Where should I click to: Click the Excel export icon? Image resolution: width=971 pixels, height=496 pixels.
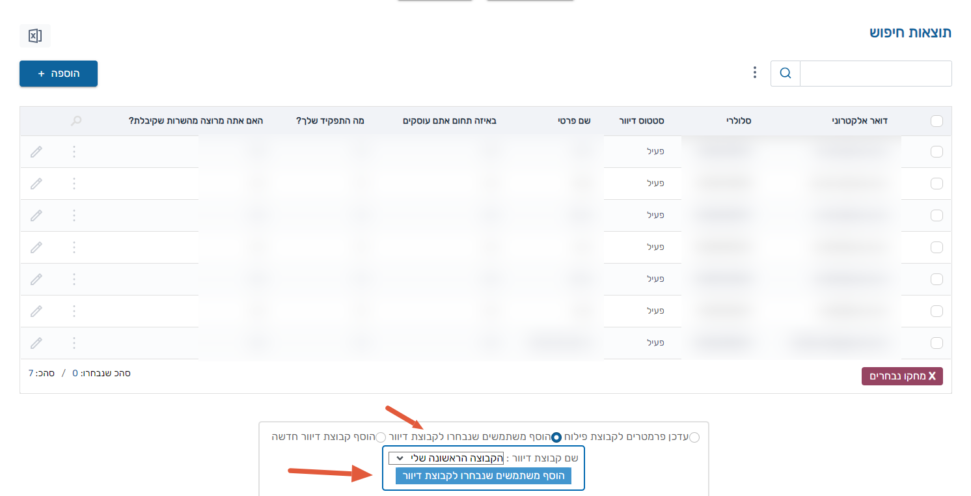click(x=35, y=36)
